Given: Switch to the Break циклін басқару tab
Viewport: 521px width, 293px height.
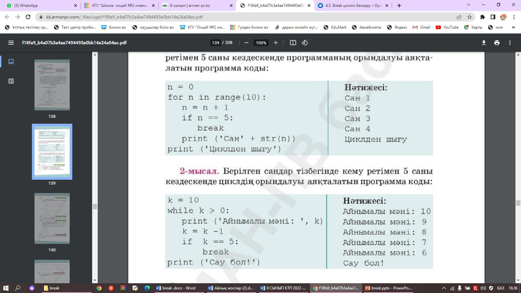Looking at the screenshot, I should coord(353,6).
